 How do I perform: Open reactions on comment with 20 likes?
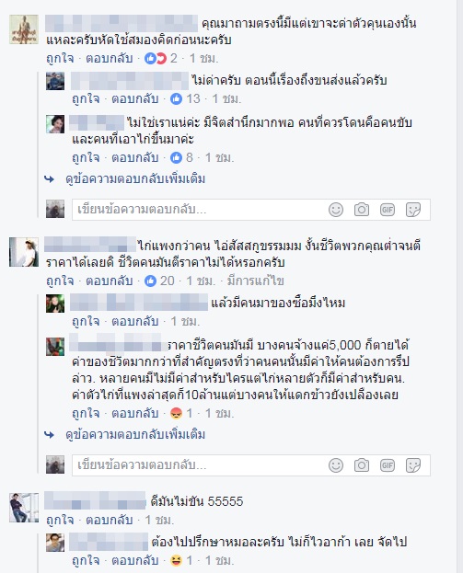150,281
